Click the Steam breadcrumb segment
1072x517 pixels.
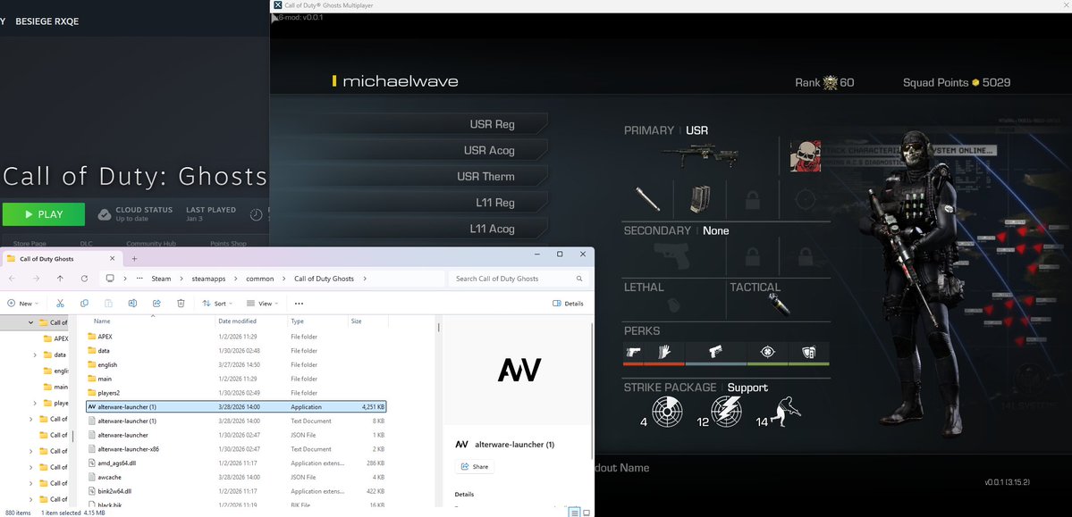click(161, 279)
